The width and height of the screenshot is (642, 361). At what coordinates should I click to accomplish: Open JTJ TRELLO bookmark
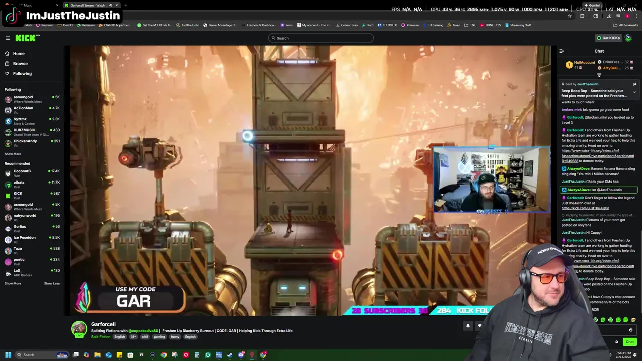point(388,25)
